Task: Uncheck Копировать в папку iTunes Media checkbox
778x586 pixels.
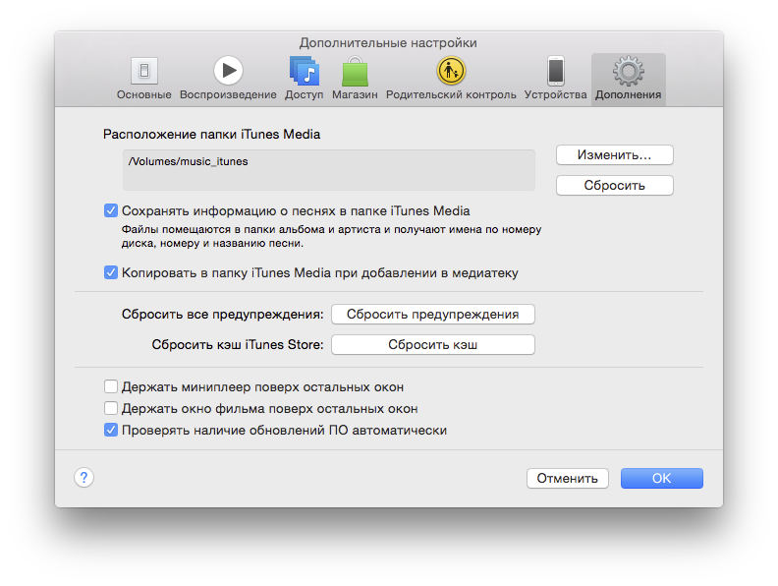Action: click(x=111, y=272)
